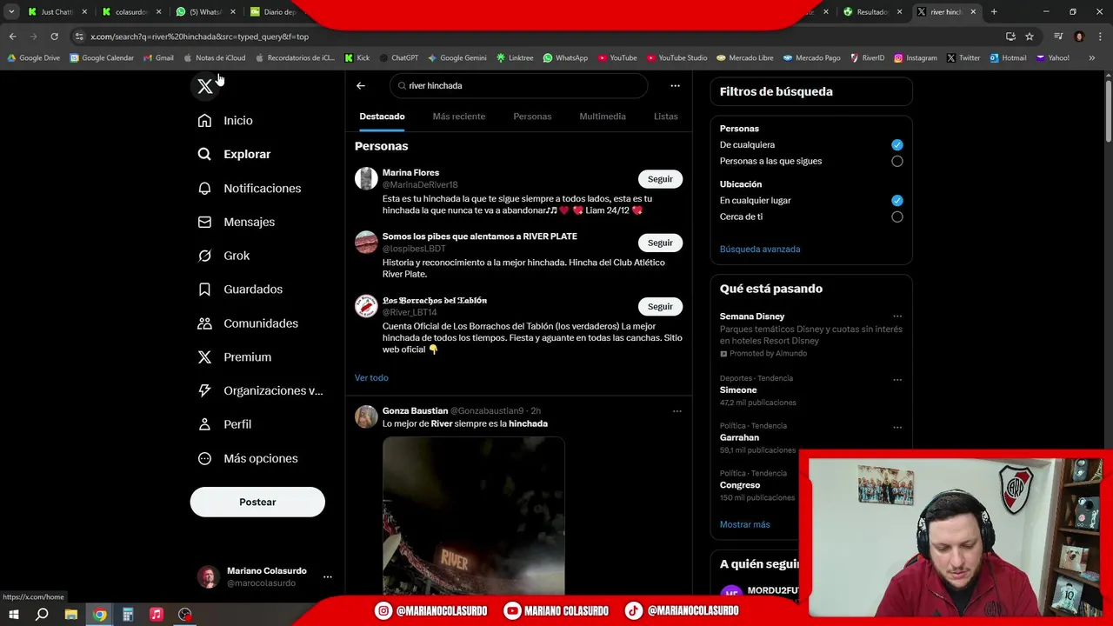Viewport: 1113px width, 626px height.
Task: Open Organizaciones verificadas in sidebar
Action: tap(260, 390)
